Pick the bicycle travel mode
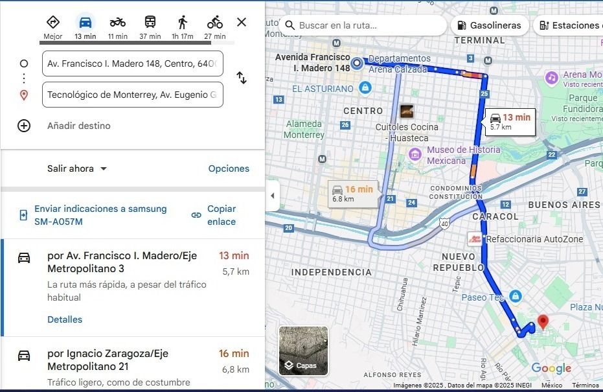 click(215, 23)
